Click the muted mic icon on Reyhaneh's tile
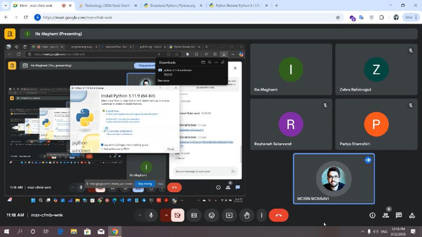422x237 pixels. (x=325, y=105)
